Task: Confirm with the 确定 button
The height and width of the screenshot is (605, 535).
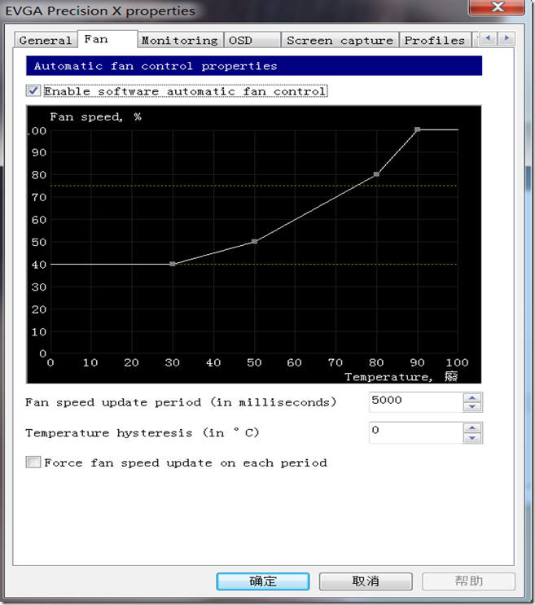Action: click(263, 581)
